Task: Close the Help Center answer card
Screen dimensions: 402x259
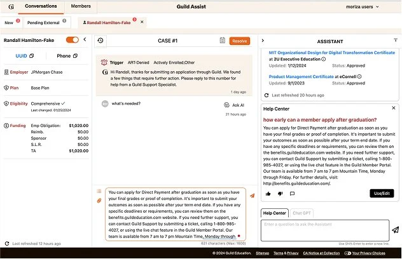Action: tap(394, 108)
